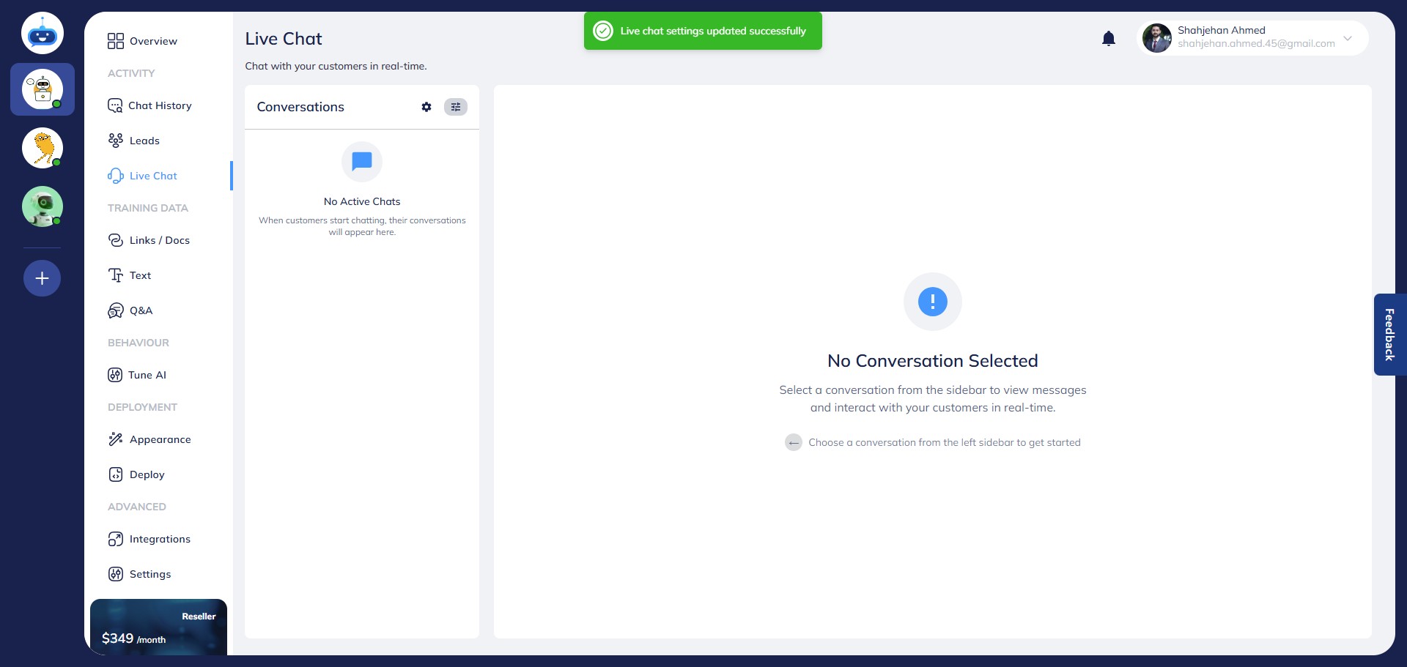
Task: Click the notification bell
Action: [1108, 38]
